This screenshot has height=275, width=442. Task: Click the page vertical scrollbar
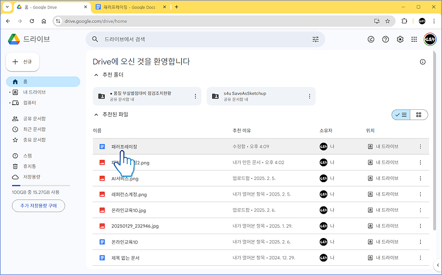(436, 141)
